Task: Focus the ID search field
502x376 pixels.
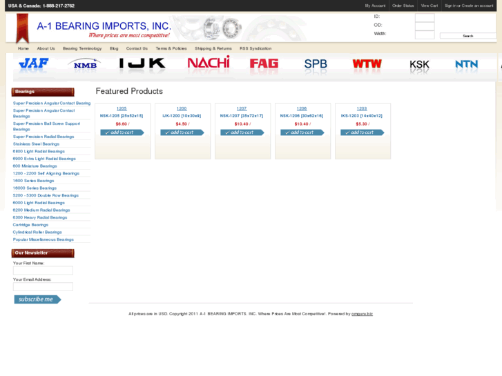Action: [x=425, y=17]
